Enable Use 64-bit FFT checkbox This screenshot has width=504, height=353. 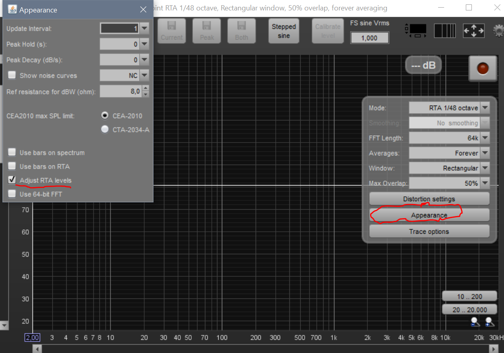point(12,194)
